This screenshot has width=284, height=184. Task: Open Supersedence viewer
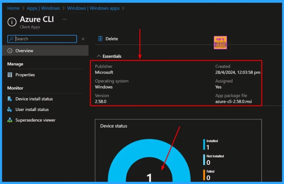click(35, 120)
